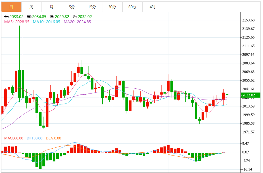Click the 2111.65 price axis label

coord(248,46)
